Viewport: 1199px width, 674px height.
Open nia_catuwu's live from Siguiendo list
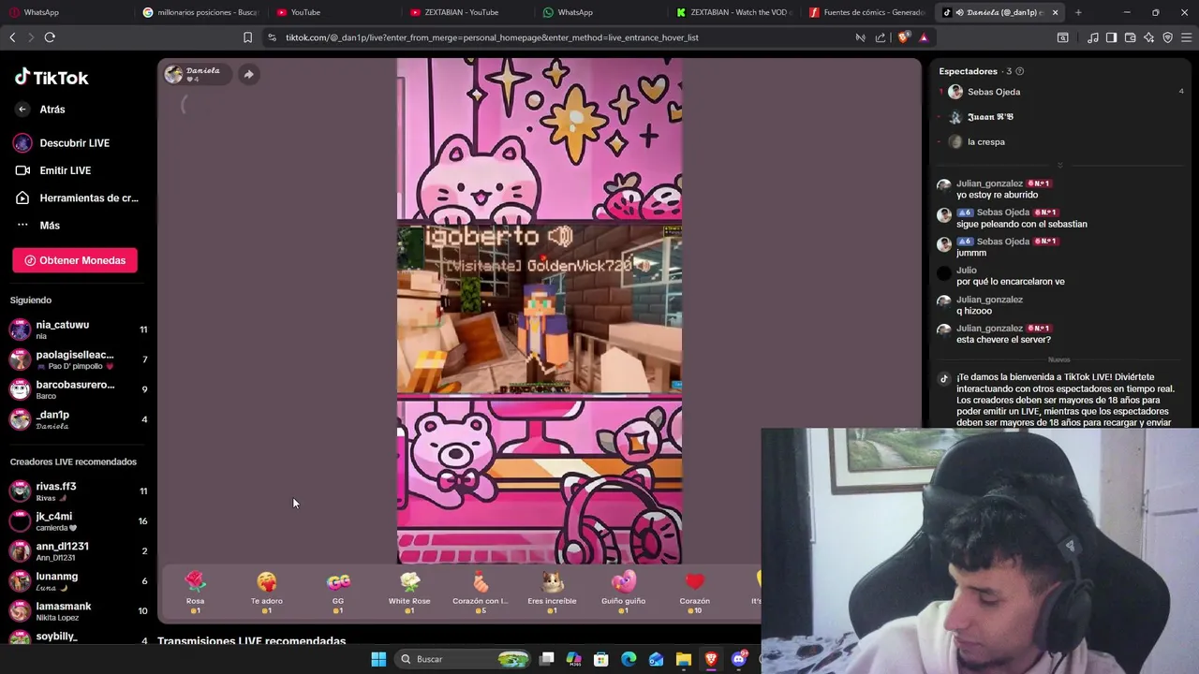(x=79, y=330)
